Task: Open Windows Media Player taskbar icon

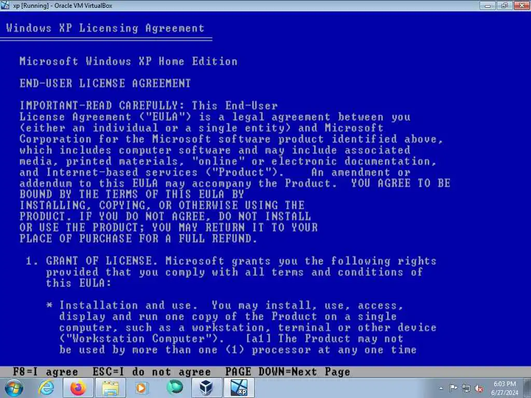Action: click(x=142, y=388)
